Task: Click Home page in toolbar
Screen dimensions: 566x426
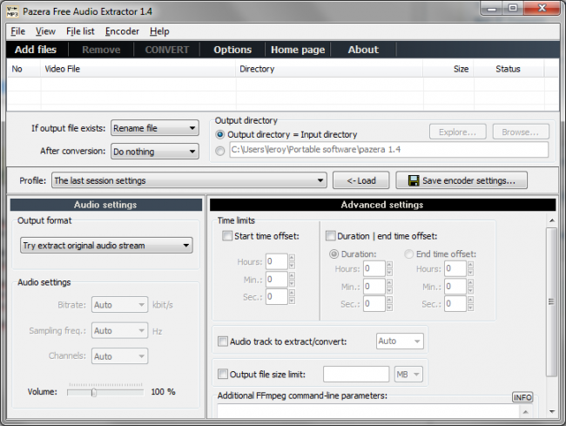Action: (x=298, y=50)
